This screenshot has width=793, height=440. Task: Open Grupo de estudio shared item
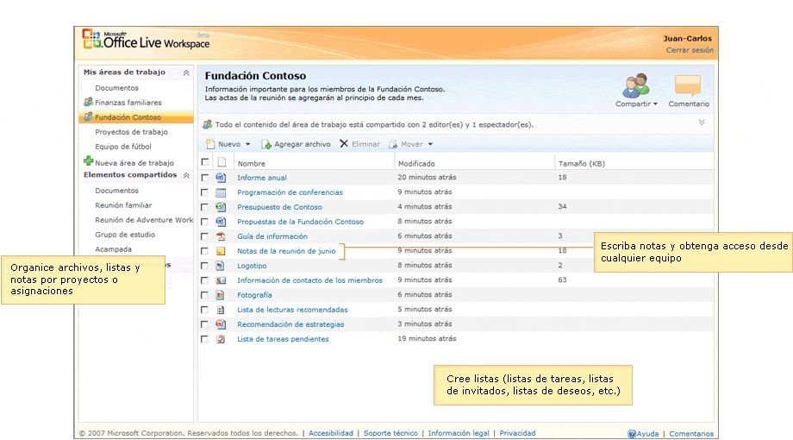[125, 235]
